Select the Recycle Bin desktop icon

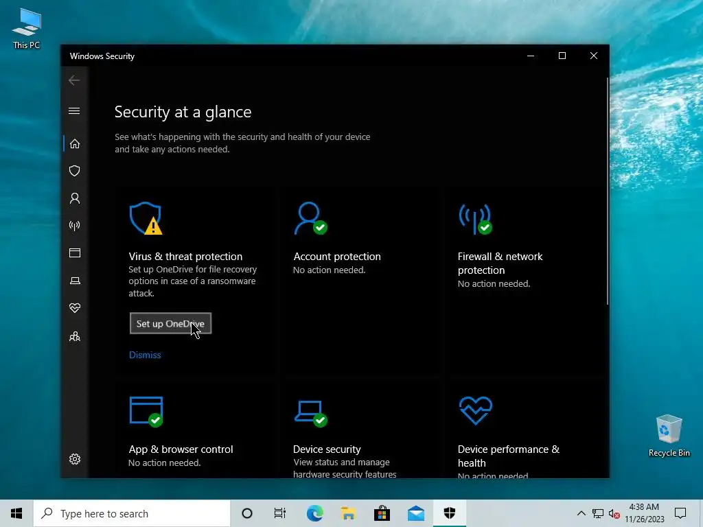tap(669, 436)
